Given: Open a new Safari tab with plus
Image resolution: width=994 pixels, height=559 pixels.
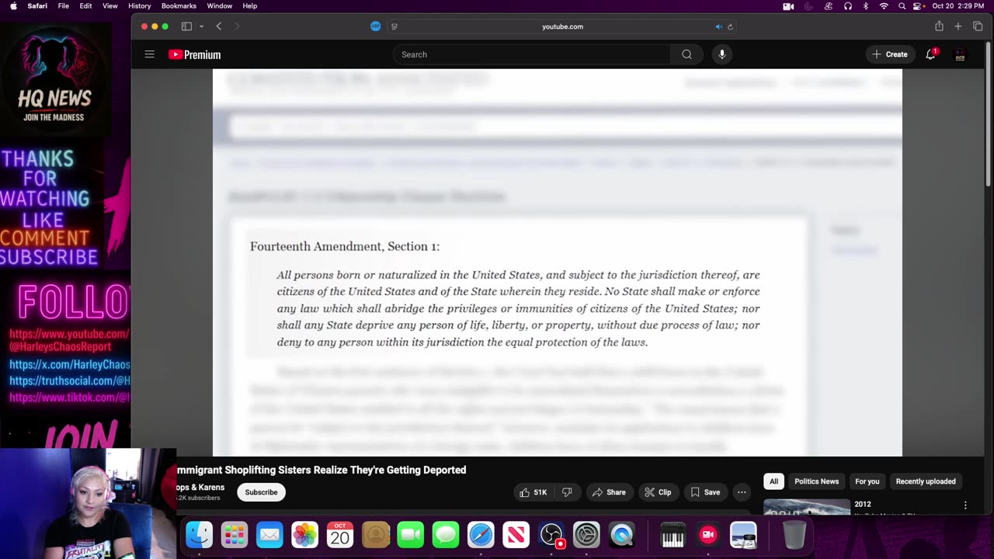Looking at the screenshot, I should coord(958,26).
